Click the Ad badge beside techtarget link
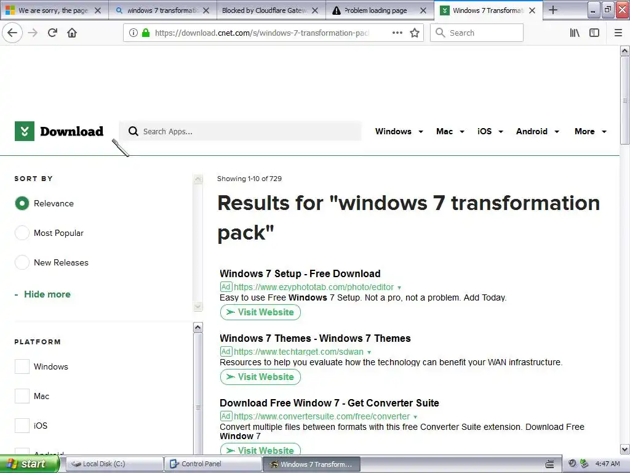 tap(226, 351)
